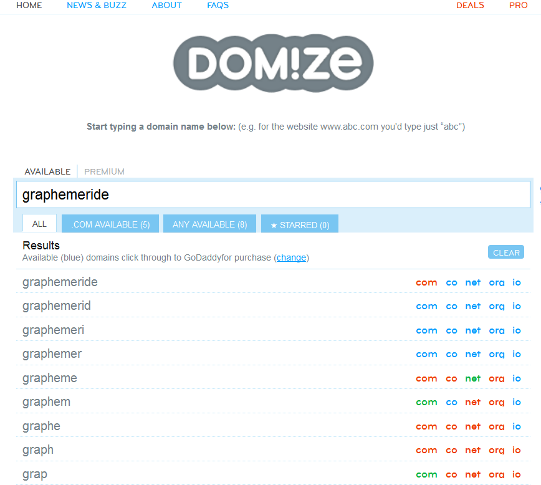Click co for graphemerid

(452, 306)
